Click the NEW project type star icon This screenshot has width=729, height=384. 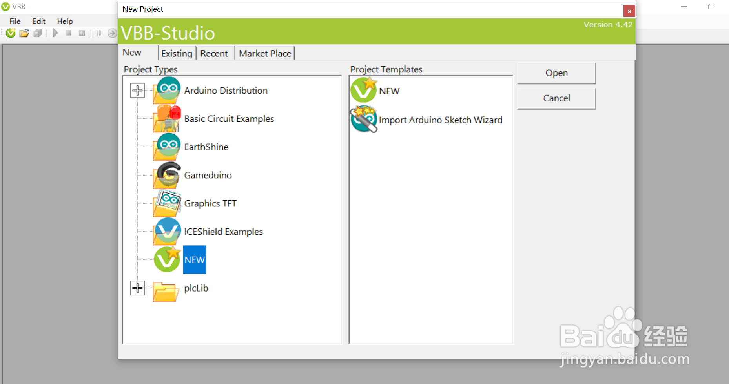167,259
